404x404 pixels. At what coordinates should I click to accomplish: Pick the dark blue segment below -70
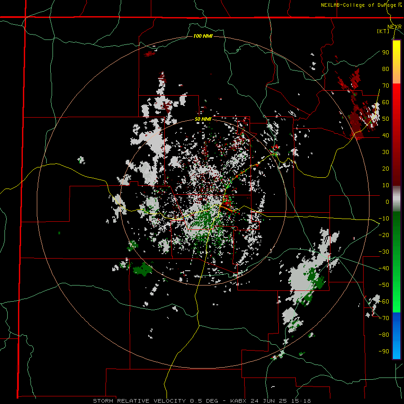[x=396, y=317]
